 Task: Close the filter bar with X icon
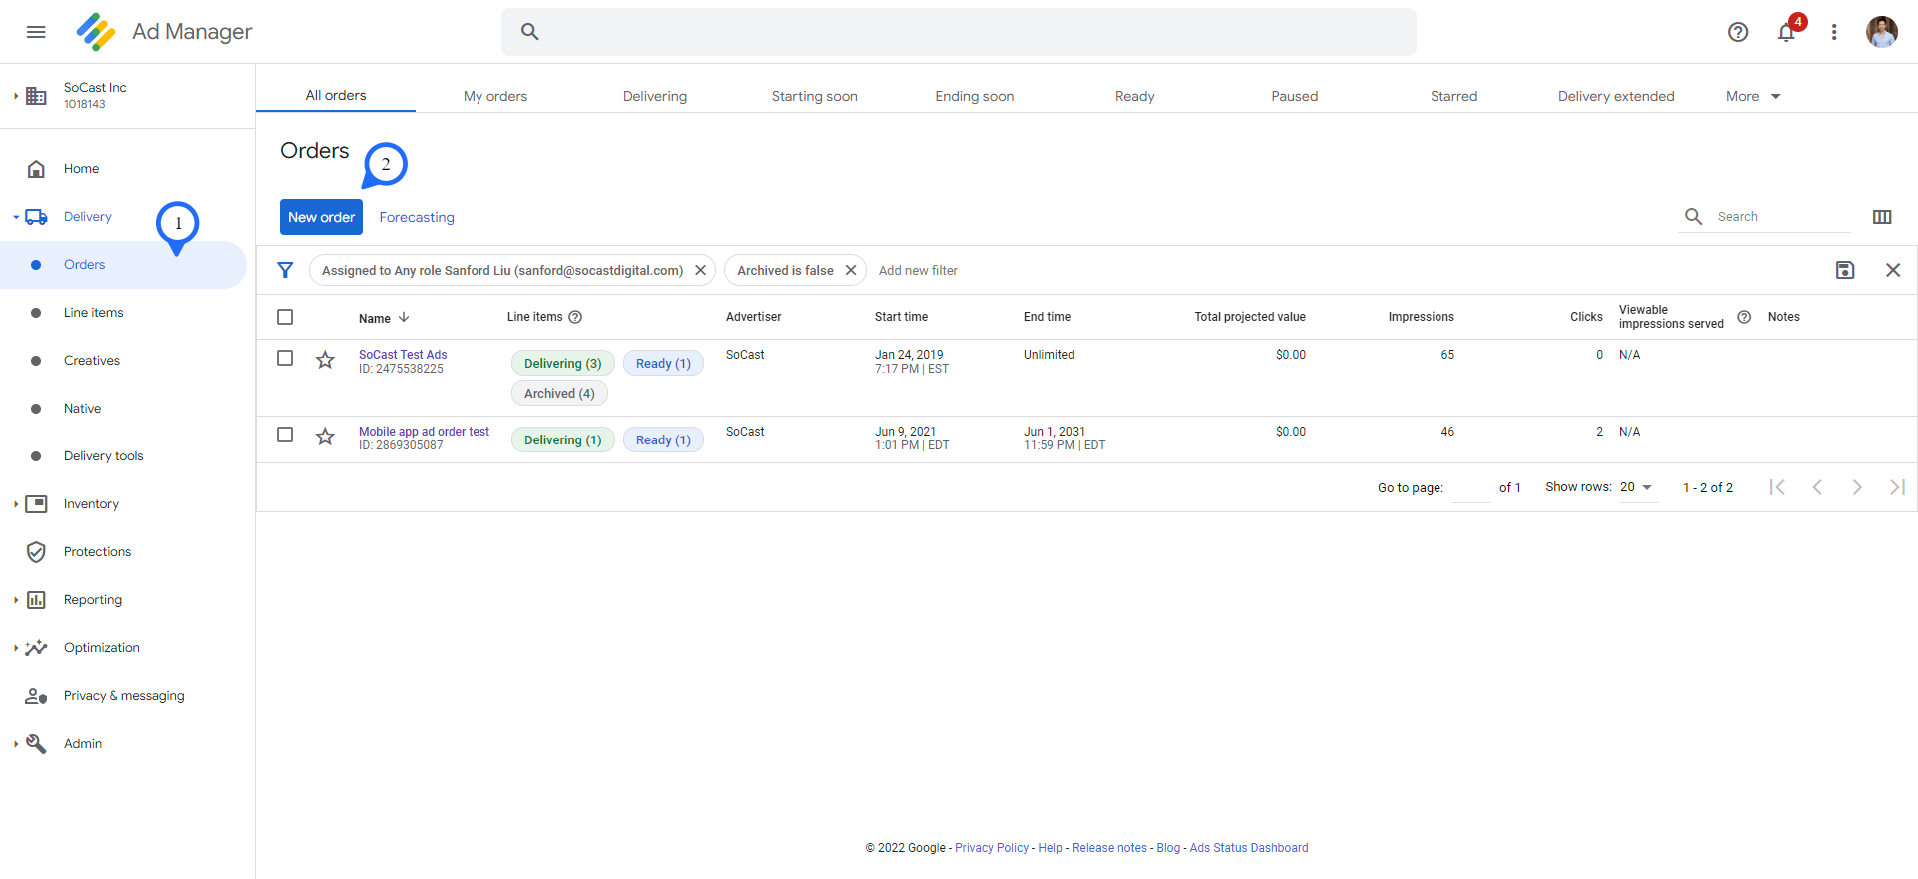1893,270
